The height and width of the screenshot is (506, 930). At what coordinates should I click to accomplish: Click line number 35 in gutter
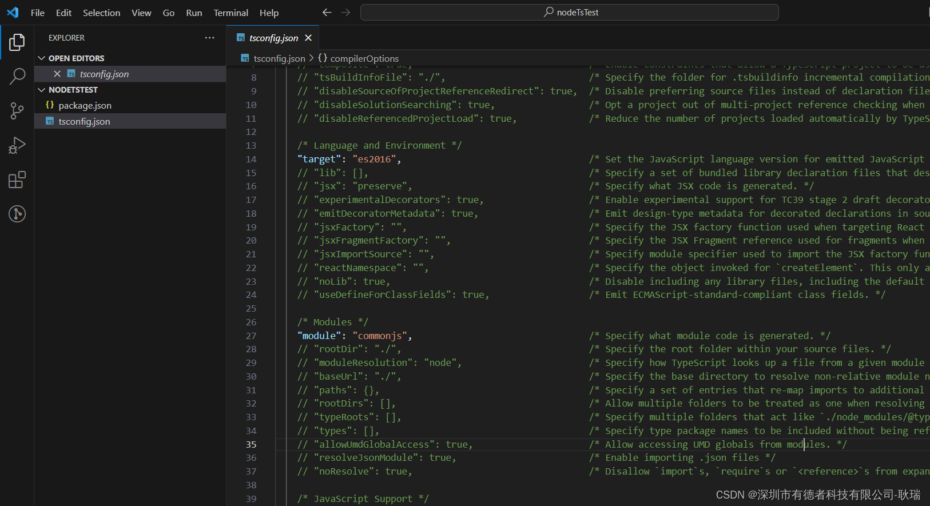(251, 444)
